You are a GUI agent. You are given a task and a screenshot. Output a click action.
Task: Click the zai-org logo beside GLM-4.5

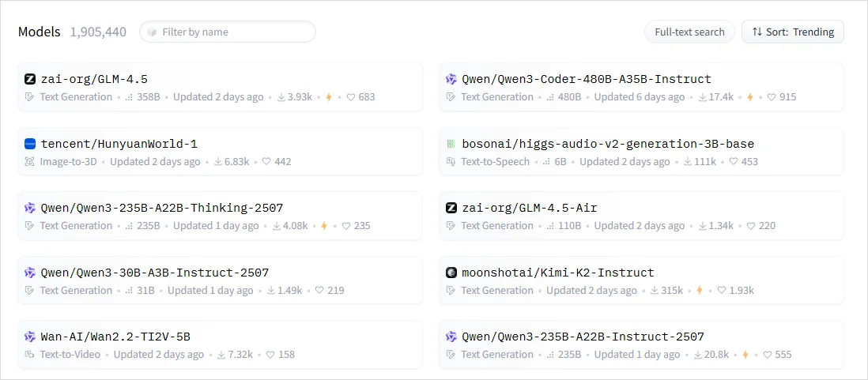(30, 79)
